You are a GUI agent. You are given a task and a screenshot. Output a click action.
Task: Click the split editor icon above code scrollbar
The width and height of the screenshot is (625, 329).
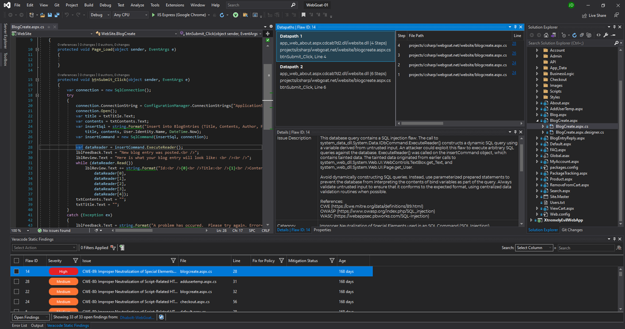[x=268, y=34]
